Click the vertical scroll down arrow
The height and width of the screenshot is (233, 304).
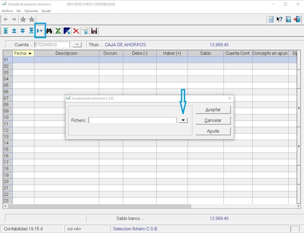point(299,184)
